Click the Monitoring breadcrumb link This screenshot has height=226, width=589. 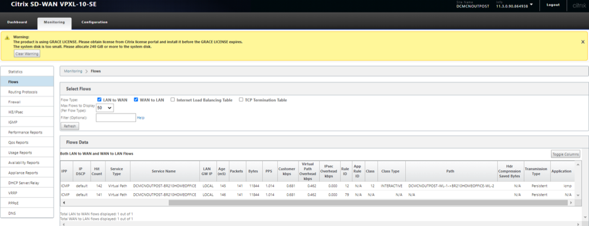(x=73, y=71)
